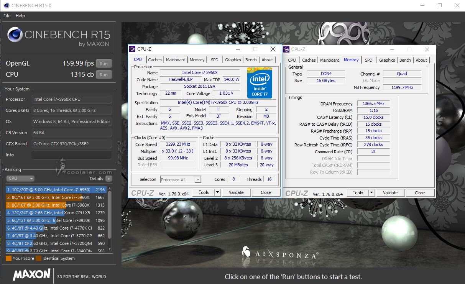Click the MAXON logo at bottom left
Image resolution: width=465 pixels, height=284 pixels.
click(x=31, y=274)
